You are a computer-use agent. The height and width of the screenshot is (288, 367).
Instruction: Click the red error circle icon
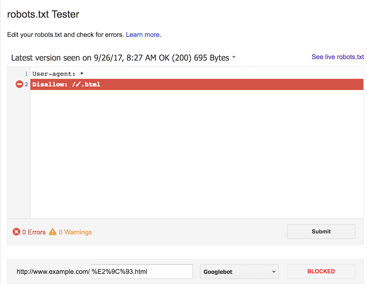point(16,232)
